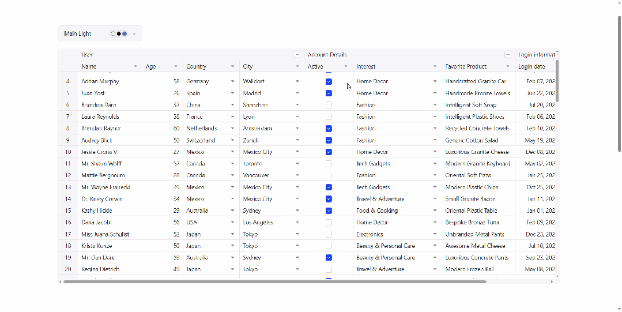This screenshot has height=312, width=622.
Task: Select the cell "Amsterdam"
Action: (272, 129)
